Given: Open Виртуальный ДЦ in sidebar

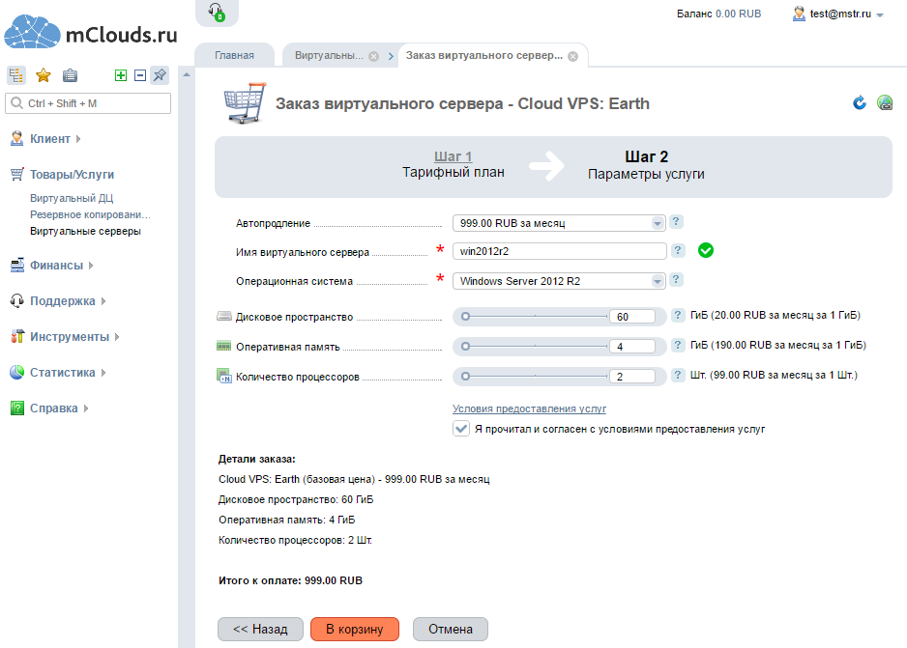Looking at the screenshot, I should point(72,198).
